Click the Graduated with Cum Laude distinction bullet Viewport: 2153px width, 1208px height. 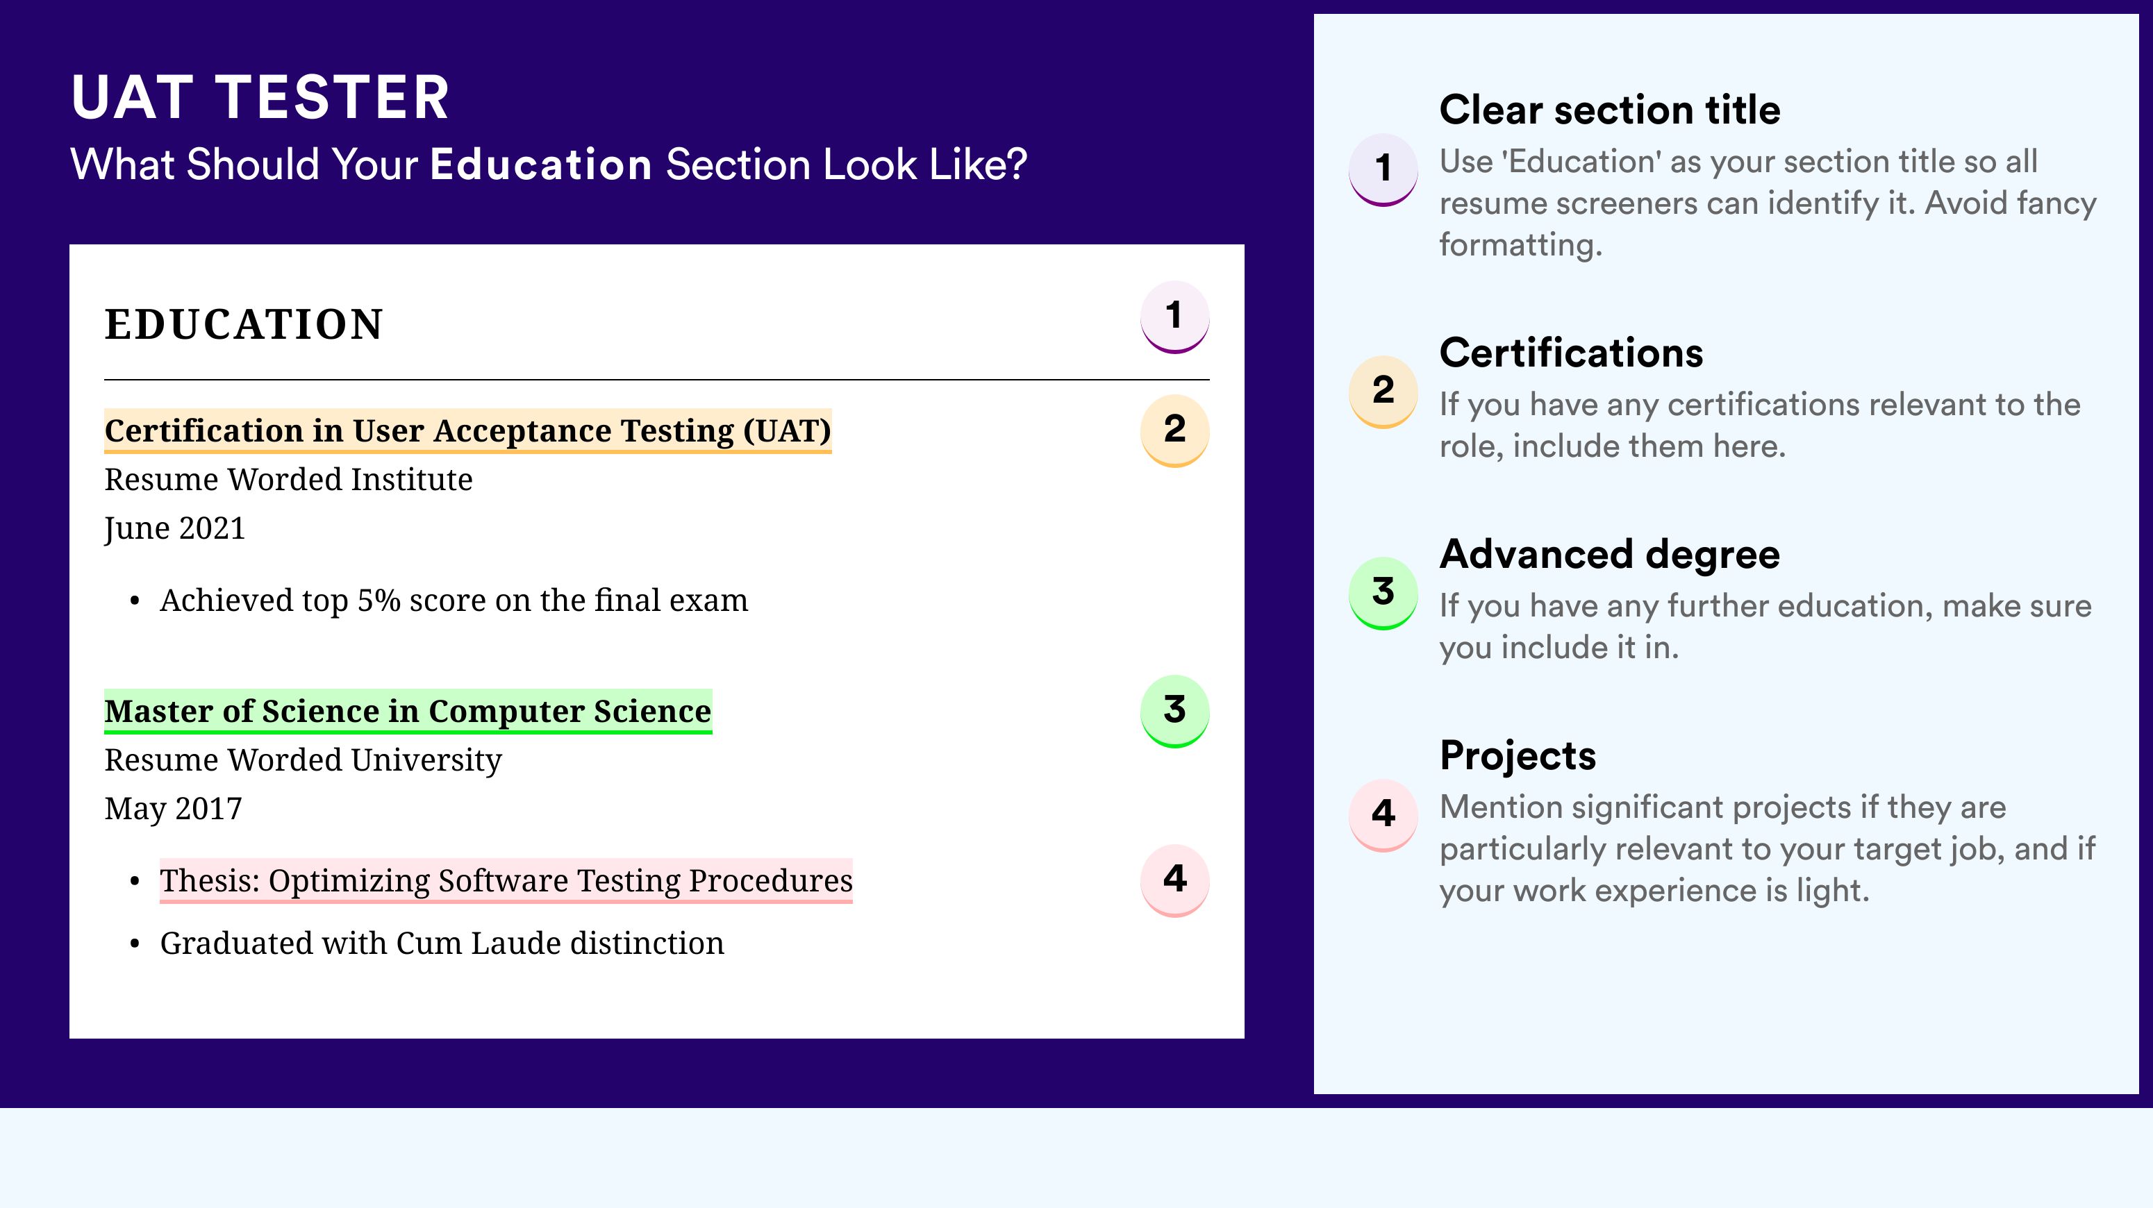click(x=442, y=943)
